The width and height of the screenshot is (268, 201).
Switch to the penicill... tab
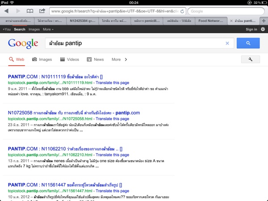147,21
